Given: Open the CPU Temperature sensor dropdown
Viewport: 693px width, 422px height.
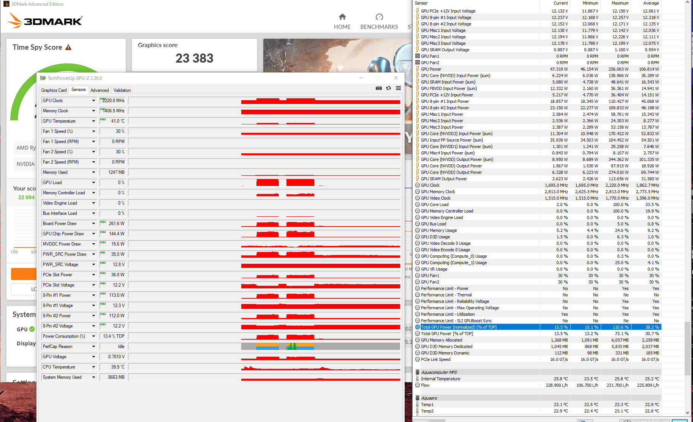Looking at the screenshot, I should [x=93, y=367].
